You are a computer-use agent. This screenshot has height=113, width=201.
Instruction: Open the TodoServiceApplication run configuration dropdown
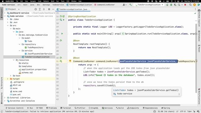(x=149, y=5)
